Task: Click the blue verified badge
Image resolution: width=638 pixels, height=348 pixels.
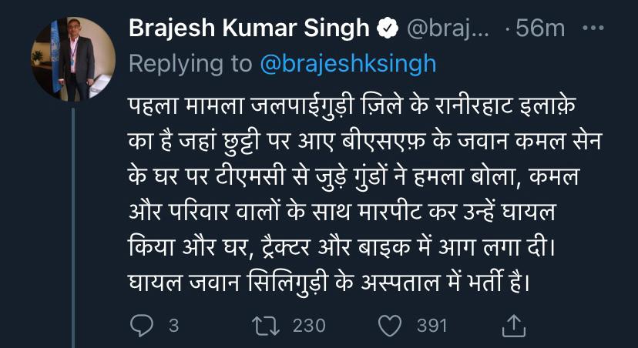Action: tap(387, 29)
